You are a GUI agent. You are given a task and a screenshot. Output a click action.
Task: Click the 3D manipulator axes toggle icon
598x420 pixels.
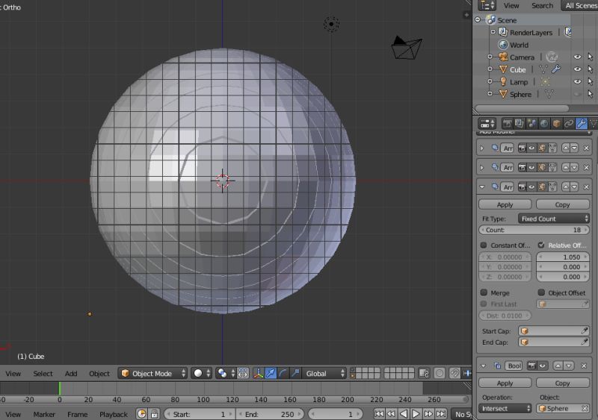tap(258, 374)
